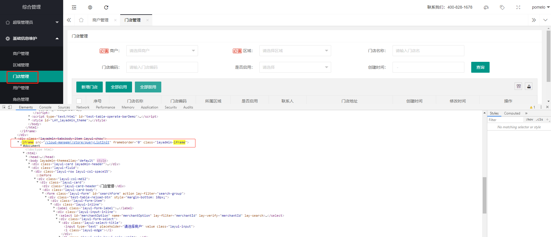The width and height of the screenshot is (551, 237).
Task: Expand the pomelo user menu
Action: (541, 7)
